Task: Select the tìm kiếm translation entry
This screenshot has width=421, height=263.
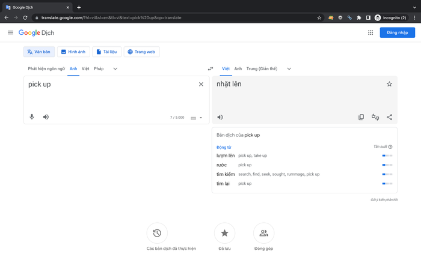Action: tap(226, 174)
